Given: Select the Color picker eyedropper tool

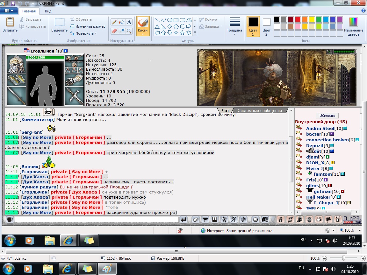Looking at the screenshot, I should click(121, 31).
